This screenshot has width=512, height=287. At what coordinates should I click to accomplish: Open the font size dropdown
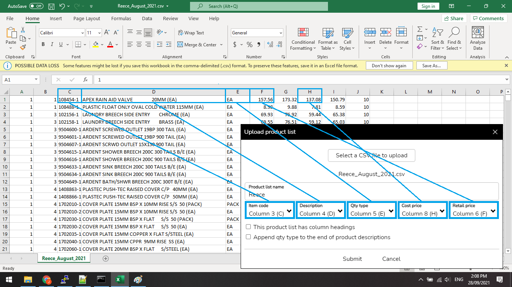pyautogui.click(x=99, y=33)
